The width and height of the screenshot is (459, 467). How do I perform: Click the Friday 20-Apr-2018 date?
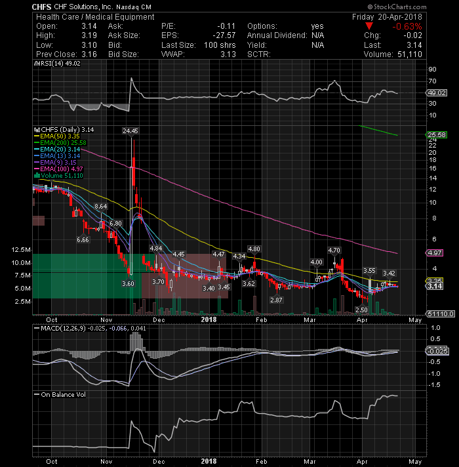387,17
